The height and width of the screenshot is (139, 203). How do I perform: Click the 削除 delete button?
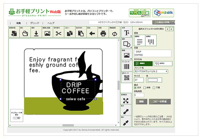click(x=142, y=102)
